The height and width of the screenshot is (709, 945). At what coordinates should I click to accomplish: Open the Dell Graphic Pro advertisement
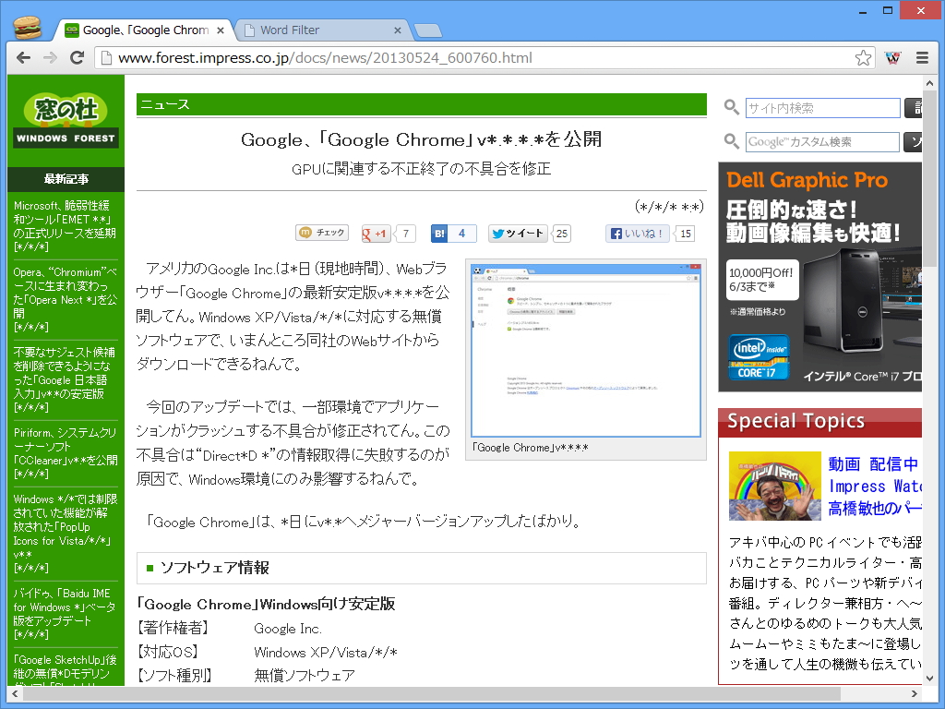(x=819, y=277)
